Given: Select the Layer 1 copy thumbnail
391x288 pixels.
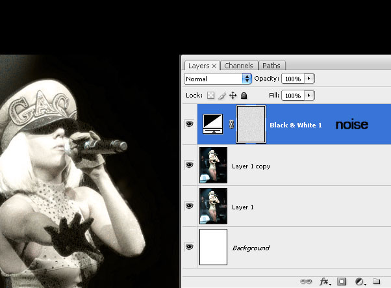Looking at the screenshot, I should point(213,165).
